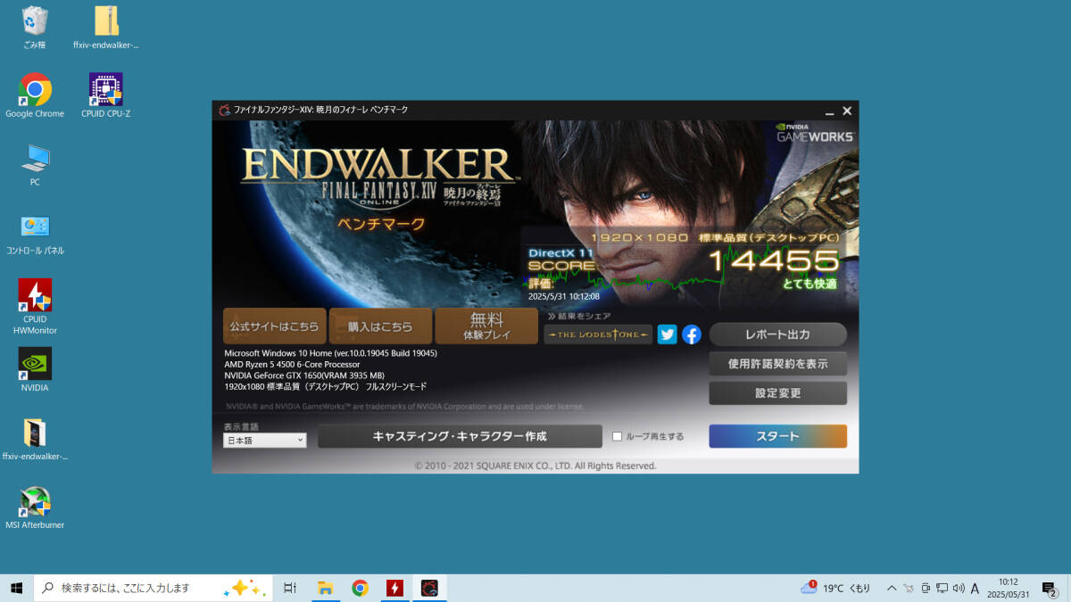This screenshot has height=602, width=1071.
Task: Click the 無料体験プレイ button
Action: point(486,326)
